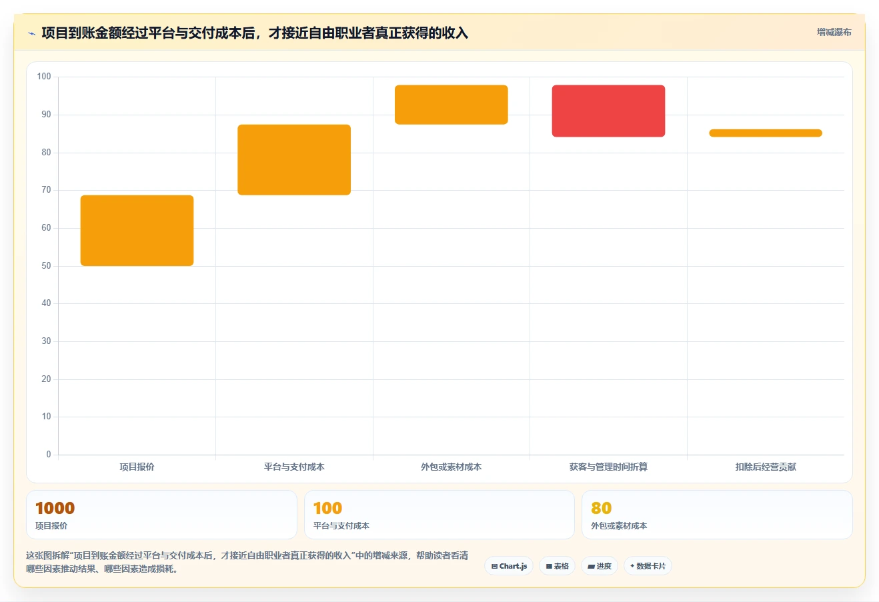Select the red 获客与管理时间折算 bar
This screenshot has width=879, height=602.
click(608, 111)
